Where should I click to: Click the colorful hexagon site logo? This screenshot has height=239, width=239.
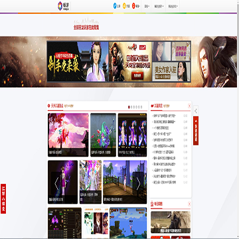tap(60, 6)
